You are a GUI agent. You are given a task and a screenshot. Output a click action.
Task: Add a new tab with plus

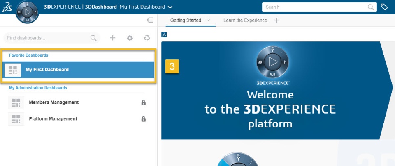[x=276, y=20]
